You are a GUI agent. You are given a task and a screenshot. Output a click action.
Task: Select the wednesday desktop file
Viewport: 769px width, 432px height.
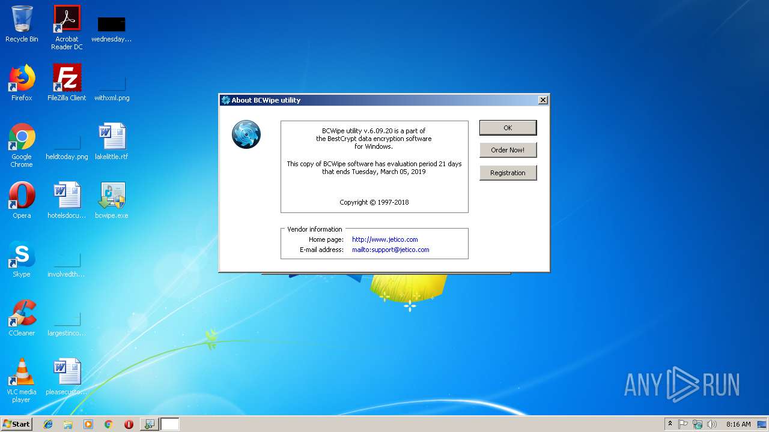112,29
